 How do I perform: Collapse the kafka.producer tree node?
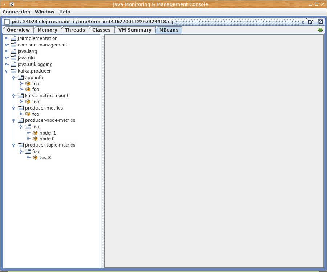pyautogui.click(x=6, y=71)
